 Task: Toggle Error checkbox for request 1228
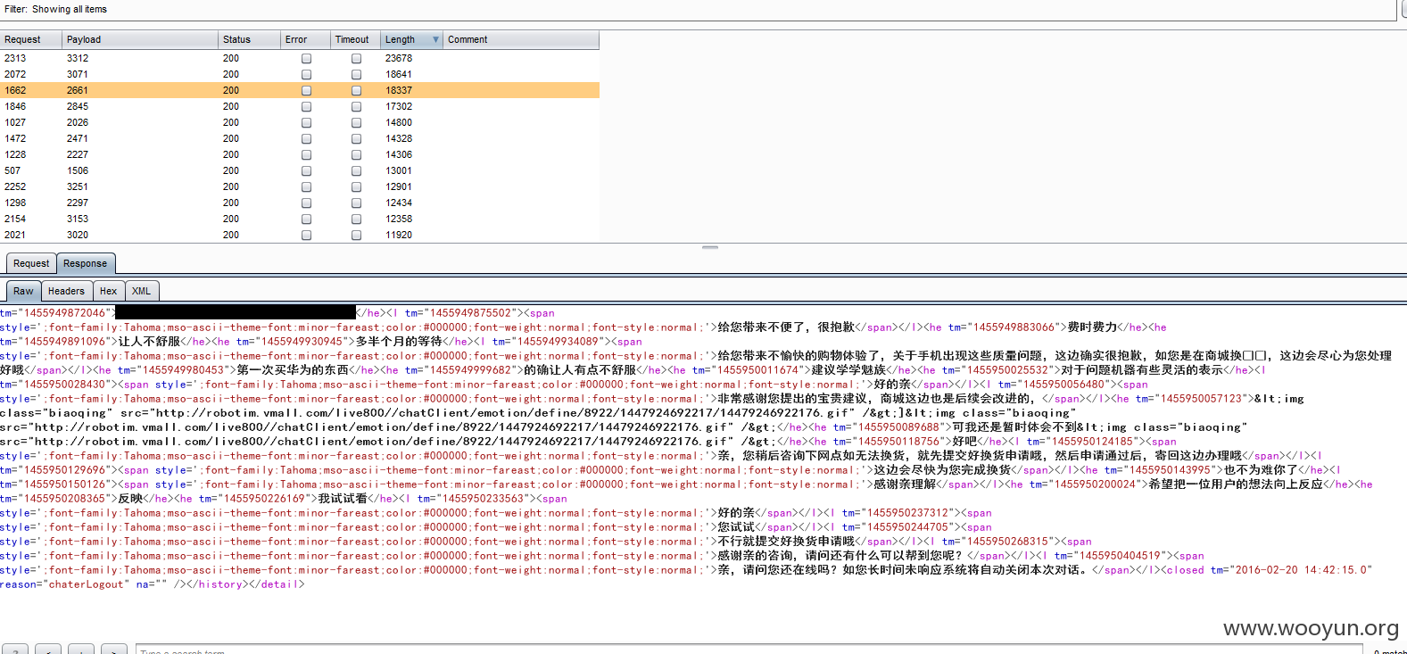coord(306,154)
